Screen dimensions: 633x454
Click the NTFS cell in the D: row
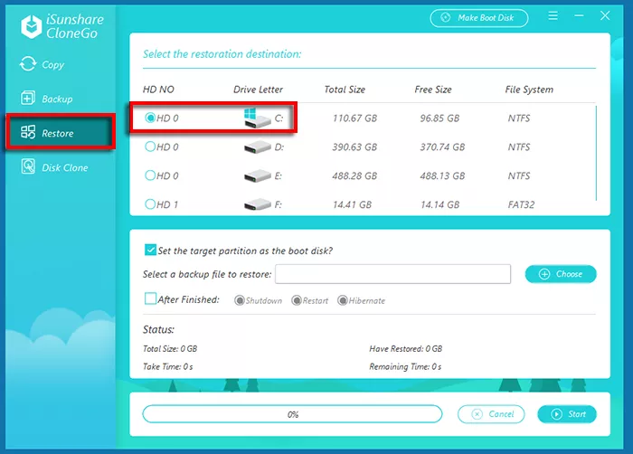pyautogui.click(x=519, y=147)
